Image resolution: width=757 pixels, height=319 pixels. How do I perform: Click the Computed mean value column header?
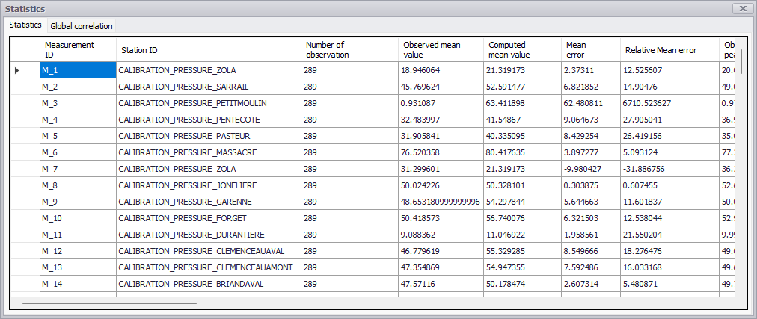click(x=522, y=49)
